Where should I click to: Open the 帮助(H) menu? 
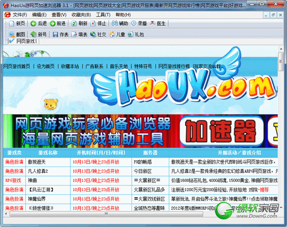(x=123, y=15)
